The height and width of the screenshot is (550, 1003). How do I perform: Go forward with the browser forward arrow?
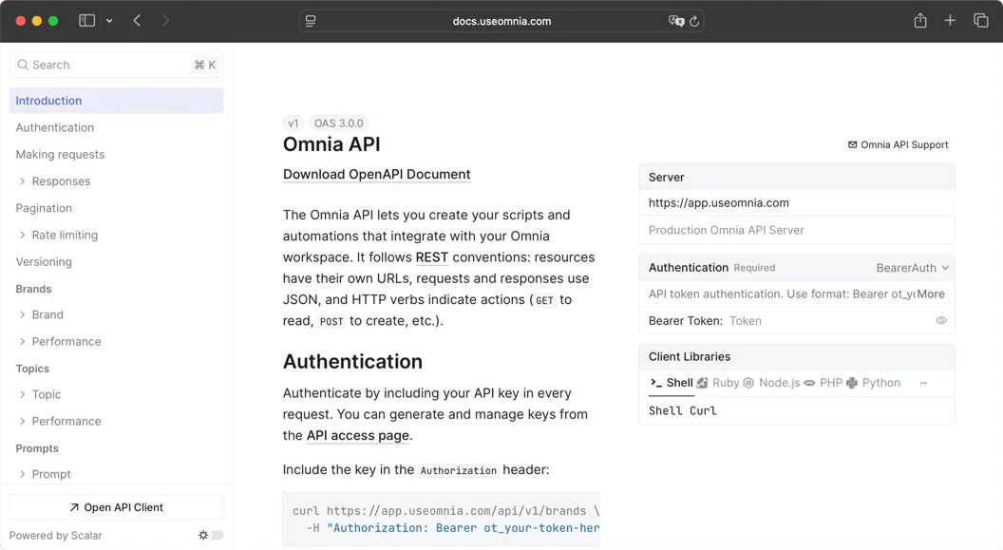click(x=165, y=21)
